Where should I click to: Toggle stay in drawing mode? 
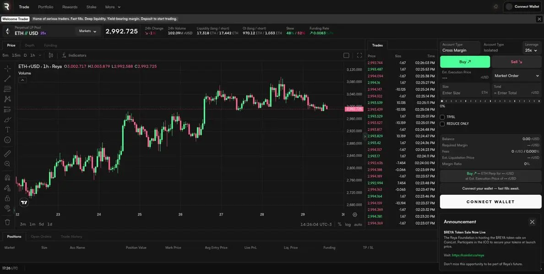point(7,188)
